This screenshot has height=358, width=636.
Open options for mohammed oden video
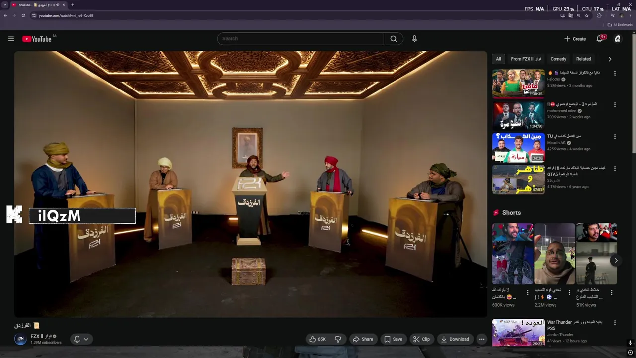[615, 105]
